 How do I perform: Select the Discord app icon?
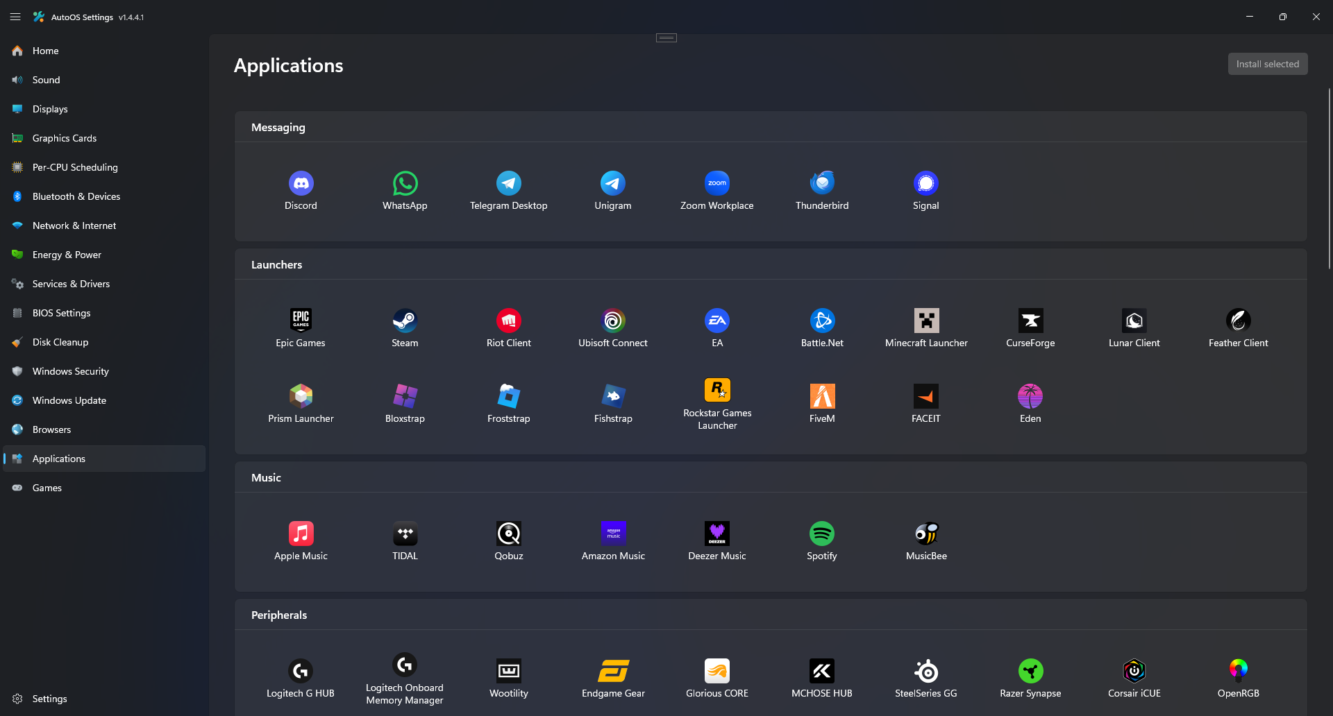tap(301, 183)
